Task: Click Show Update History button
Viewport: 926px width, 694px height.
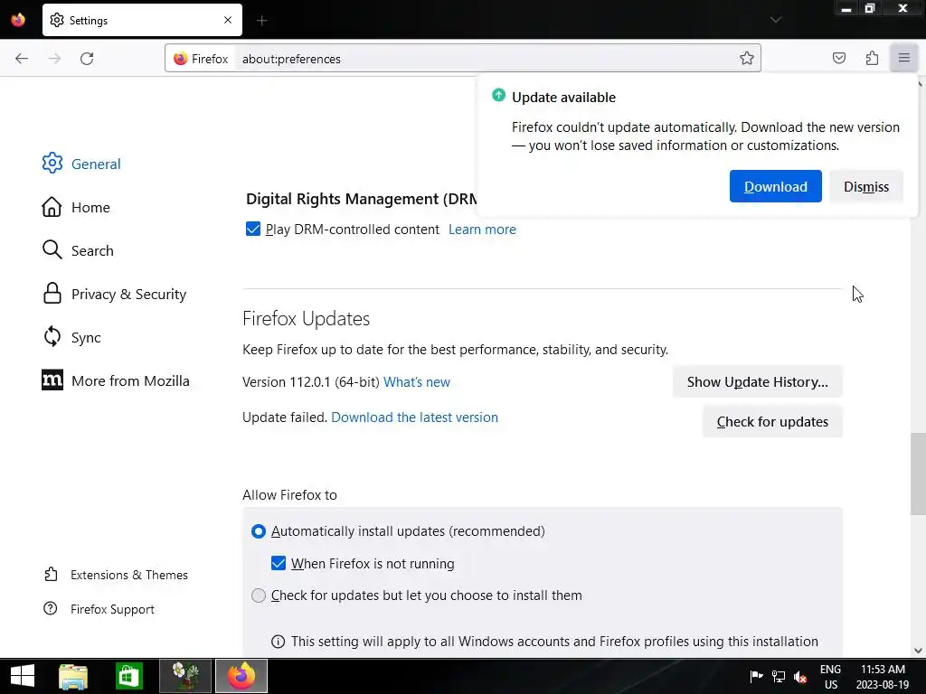Action: pyautogui.click(x=757, y=382)
